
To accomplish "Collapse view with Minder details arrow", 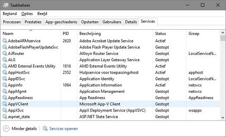I will coord(6,128).
